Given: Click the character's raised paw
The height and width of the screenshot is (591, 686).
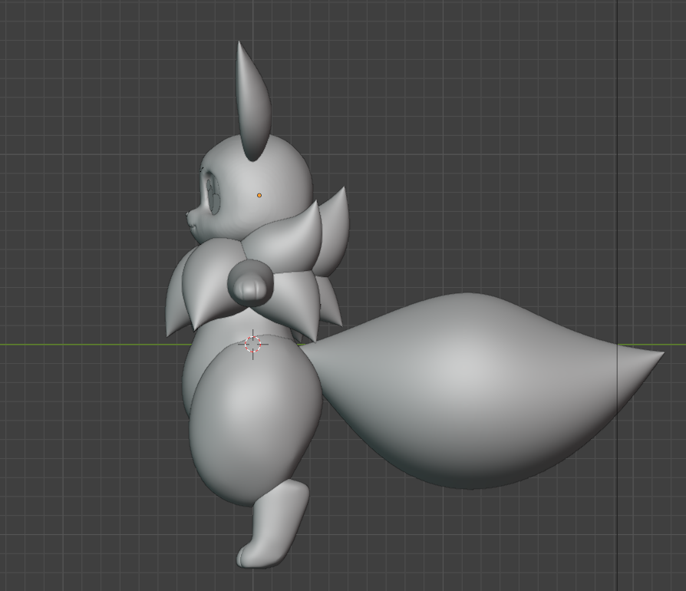Looking at the screenshot, I should point(251,282).
